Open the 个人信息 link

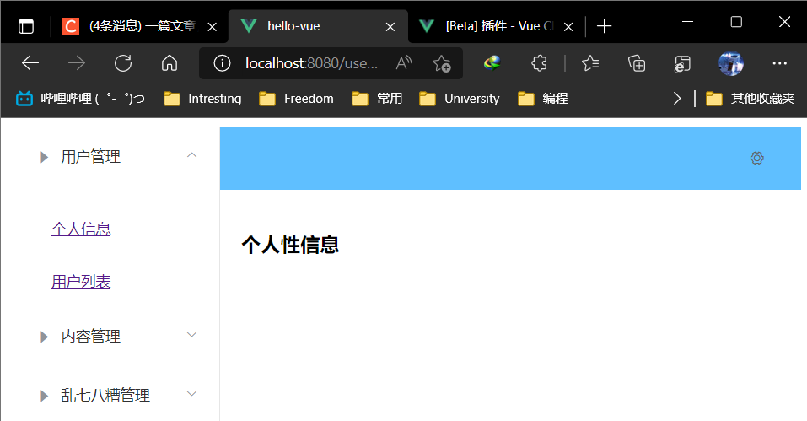(81, 229)
